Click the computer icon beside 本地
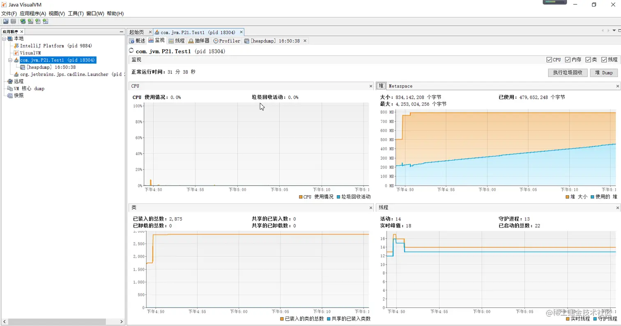Viewport: 621px width, 326px height. (10, 39)
